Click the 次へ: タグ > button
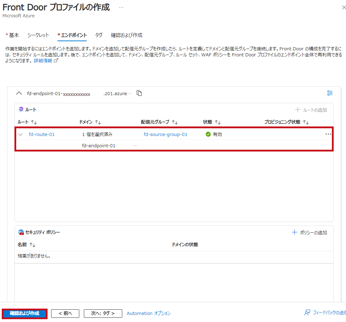 click(103, 314)
